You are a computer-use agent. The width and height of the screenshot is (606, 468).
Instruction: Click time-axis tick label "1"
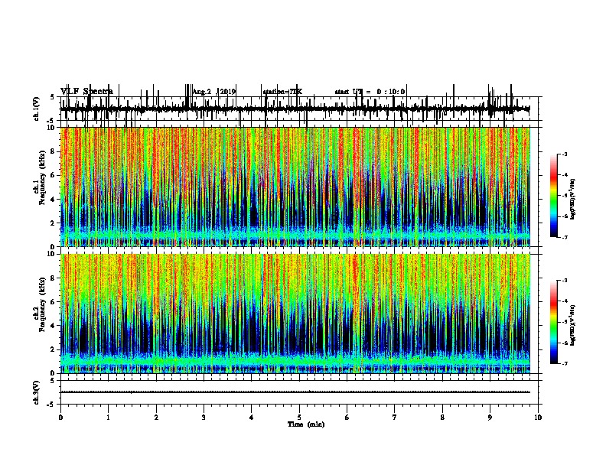(108, 418)
